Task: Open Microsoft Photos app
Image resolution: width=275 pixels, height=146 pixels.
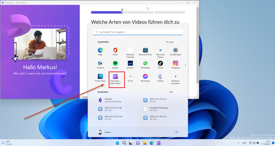Action: click(x=160, y=53)
